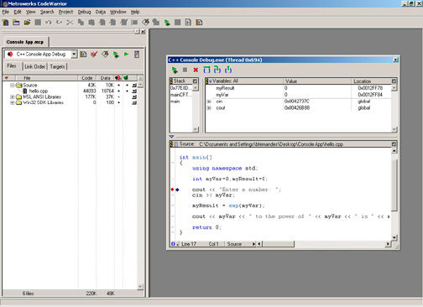The height and width of the screenshot is (307, 423).
Task: Click the red X Kill icon in debugger
Action: 196,70
